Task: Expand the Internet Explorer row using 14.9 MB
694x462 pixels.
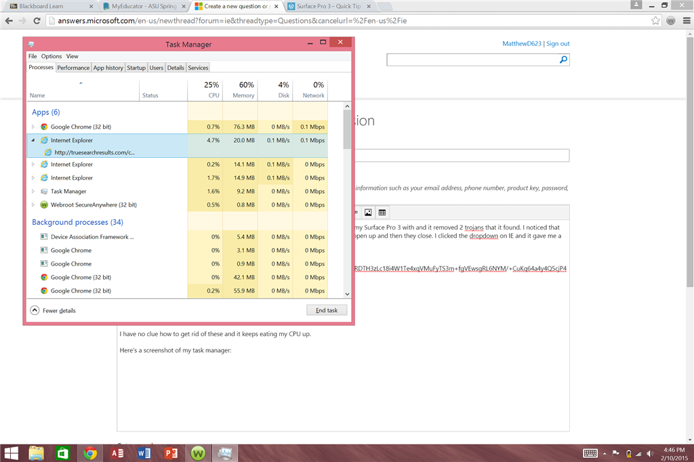Action: 33,178
